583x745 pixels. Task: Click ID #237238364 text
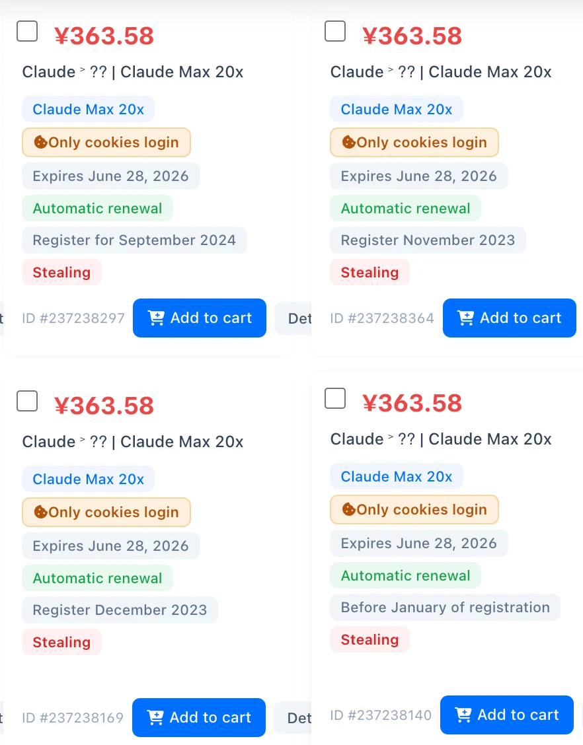click(x=382, y=318)
